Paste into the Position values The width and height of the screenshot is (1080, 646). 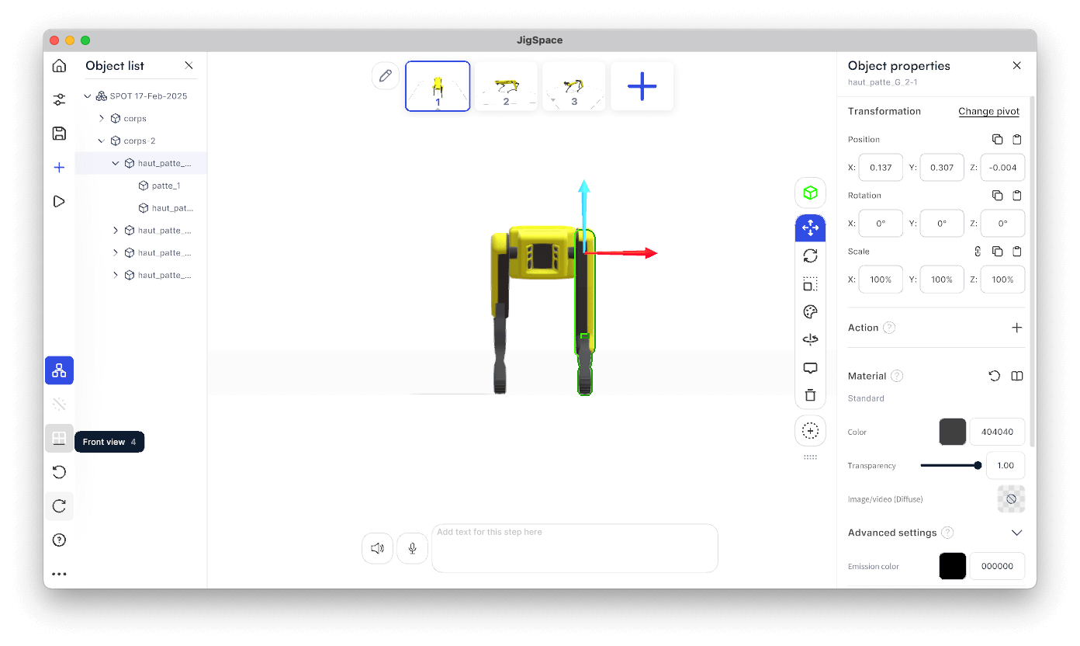(1017, 140)
